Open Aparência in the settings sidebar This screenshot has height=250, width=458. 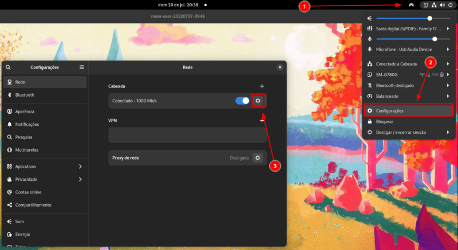click(25, 112)
